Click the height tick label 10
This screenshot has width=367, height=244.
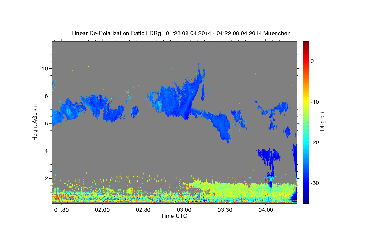(45, 68)
